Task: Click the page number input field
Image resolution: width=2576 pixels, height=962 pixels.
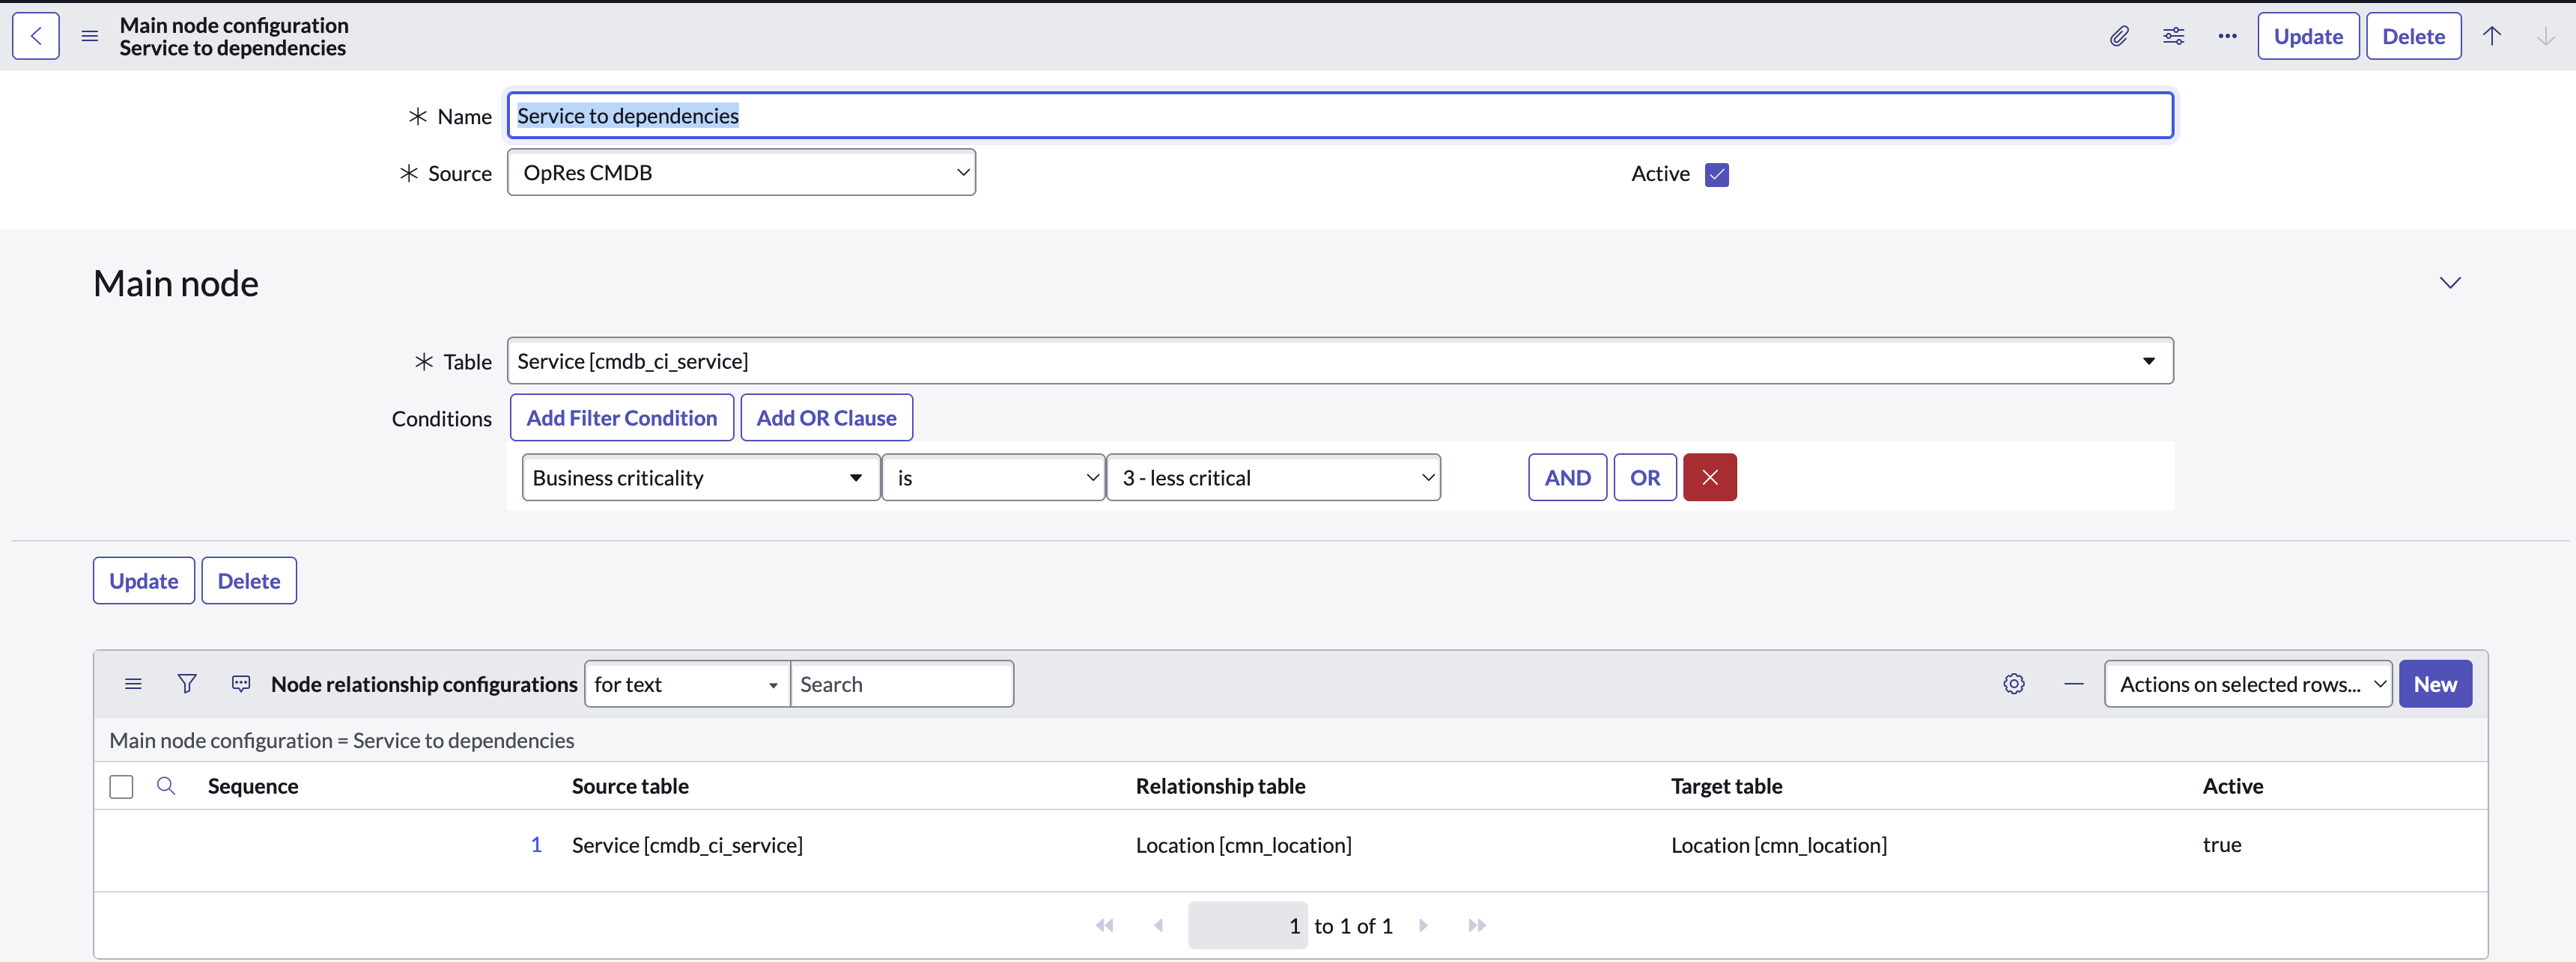Action: [x=1247, y=926]
